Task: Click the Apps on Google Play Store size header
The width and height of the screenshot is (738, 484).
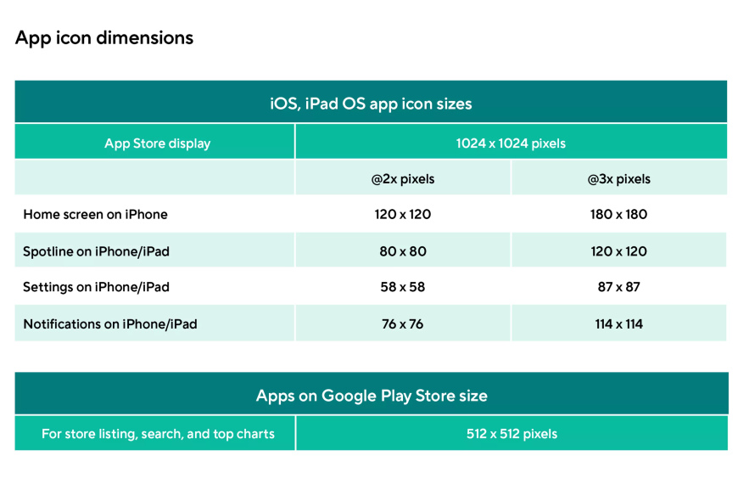Action: pos(372,396)
